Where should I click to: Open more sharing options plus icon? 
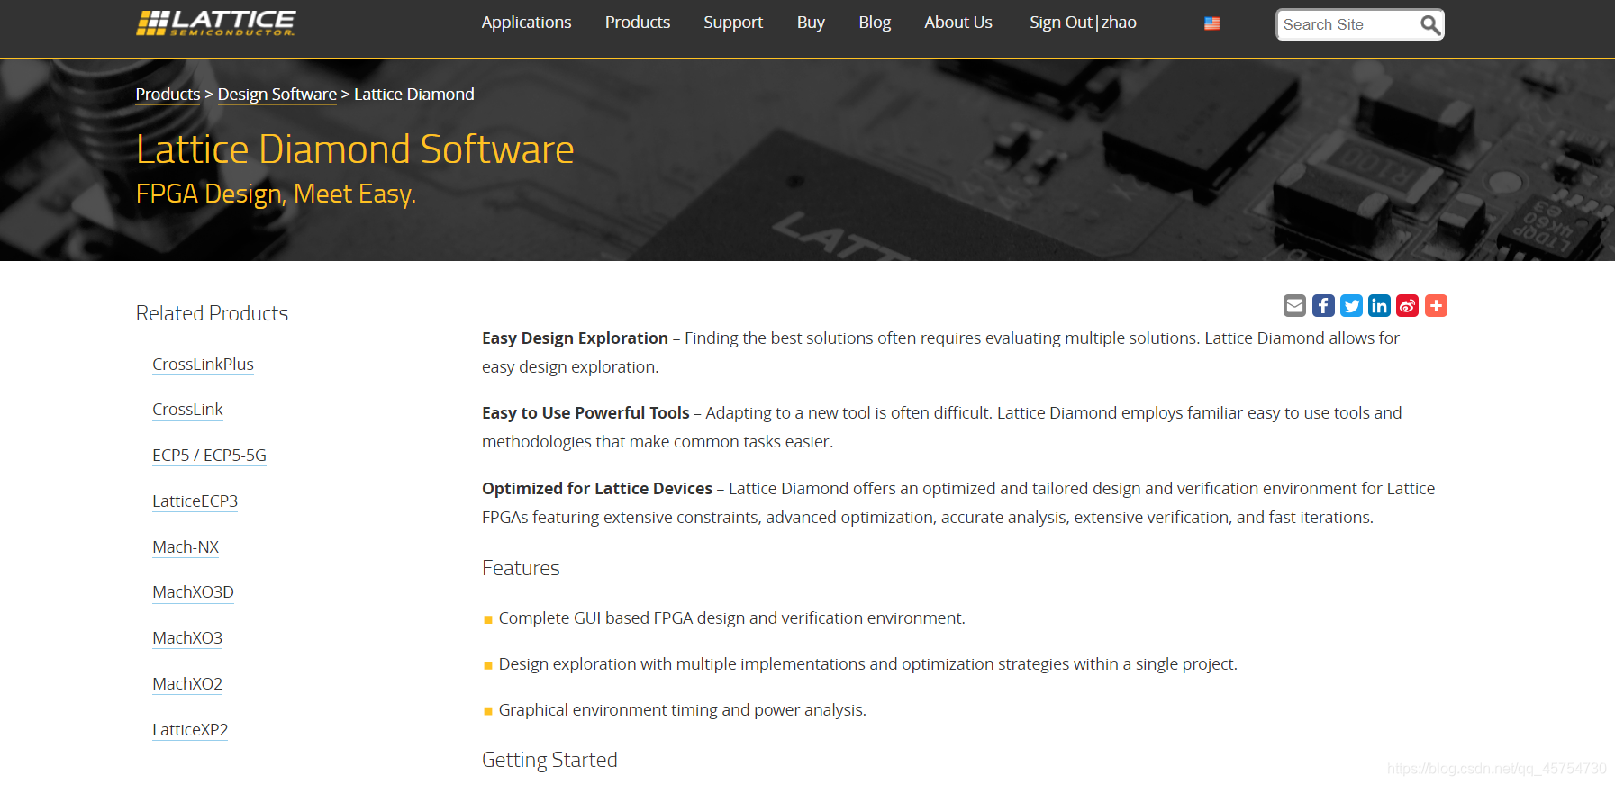click(1436, 306)
